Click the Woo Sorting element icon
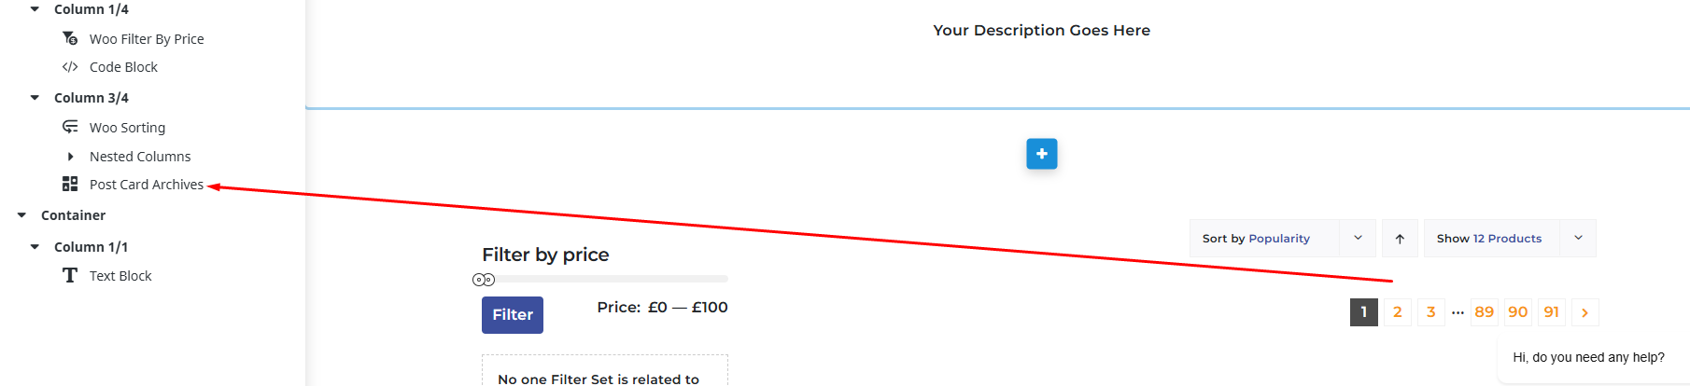This screenshot has height=386, width=1690. tap(70, 127)
